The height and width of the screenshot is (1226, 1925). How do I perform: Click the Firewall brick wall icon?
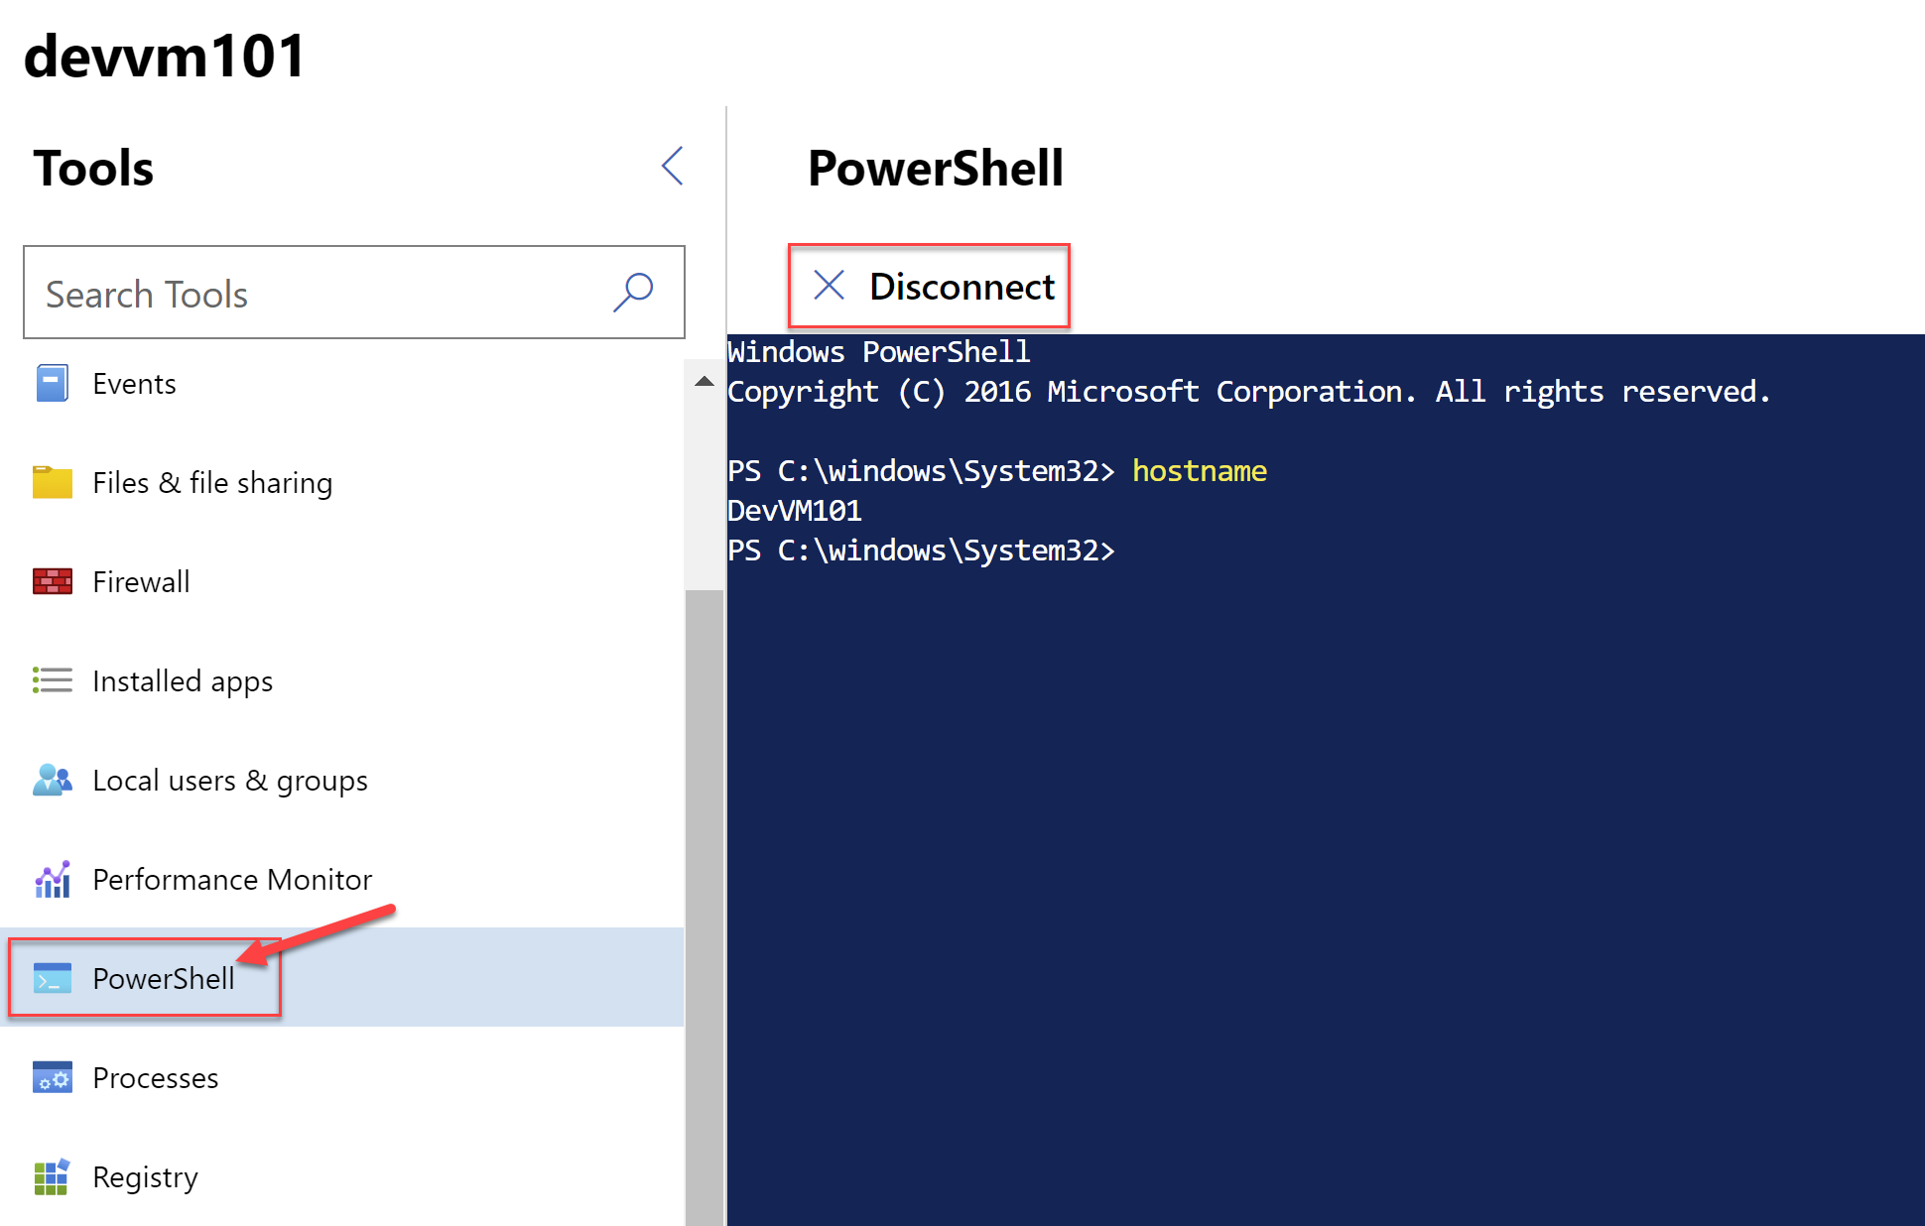(53, 581)
